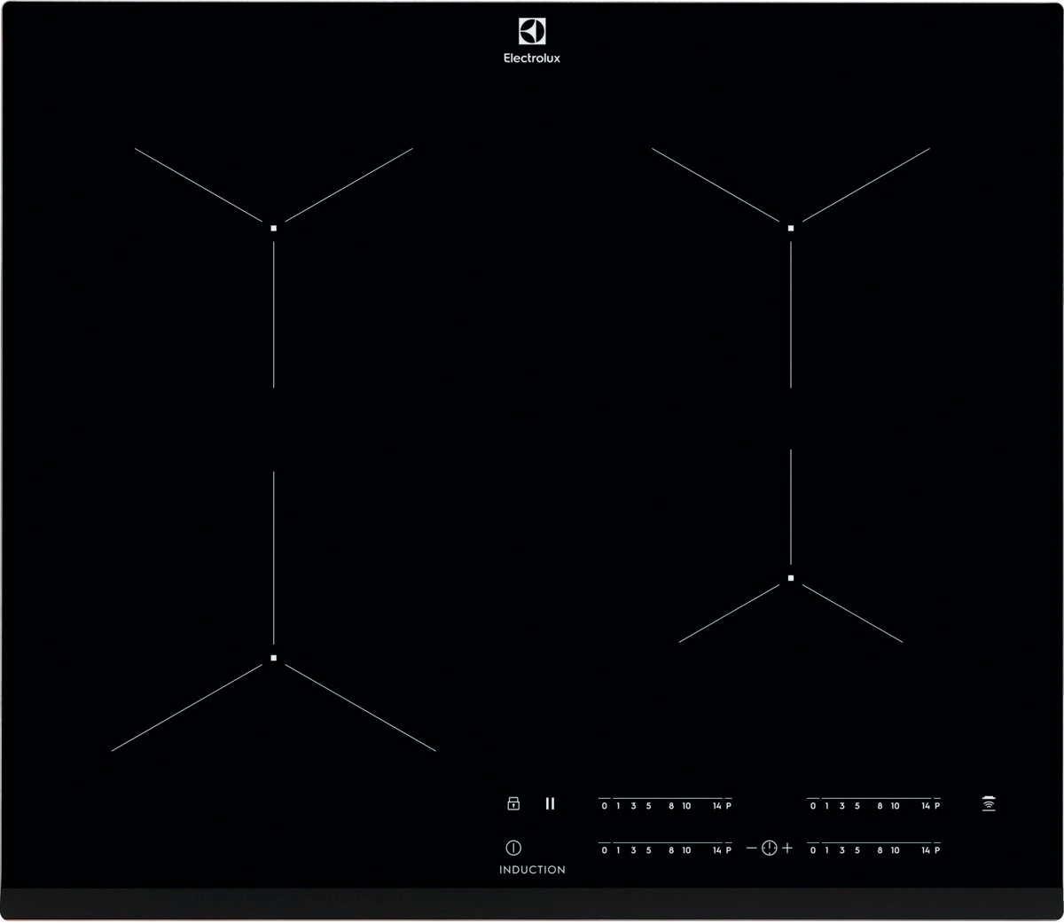Select the front left zone center marker
Image resolution: width=1064 pixels, height=923 pixels.
pos(274,658)
